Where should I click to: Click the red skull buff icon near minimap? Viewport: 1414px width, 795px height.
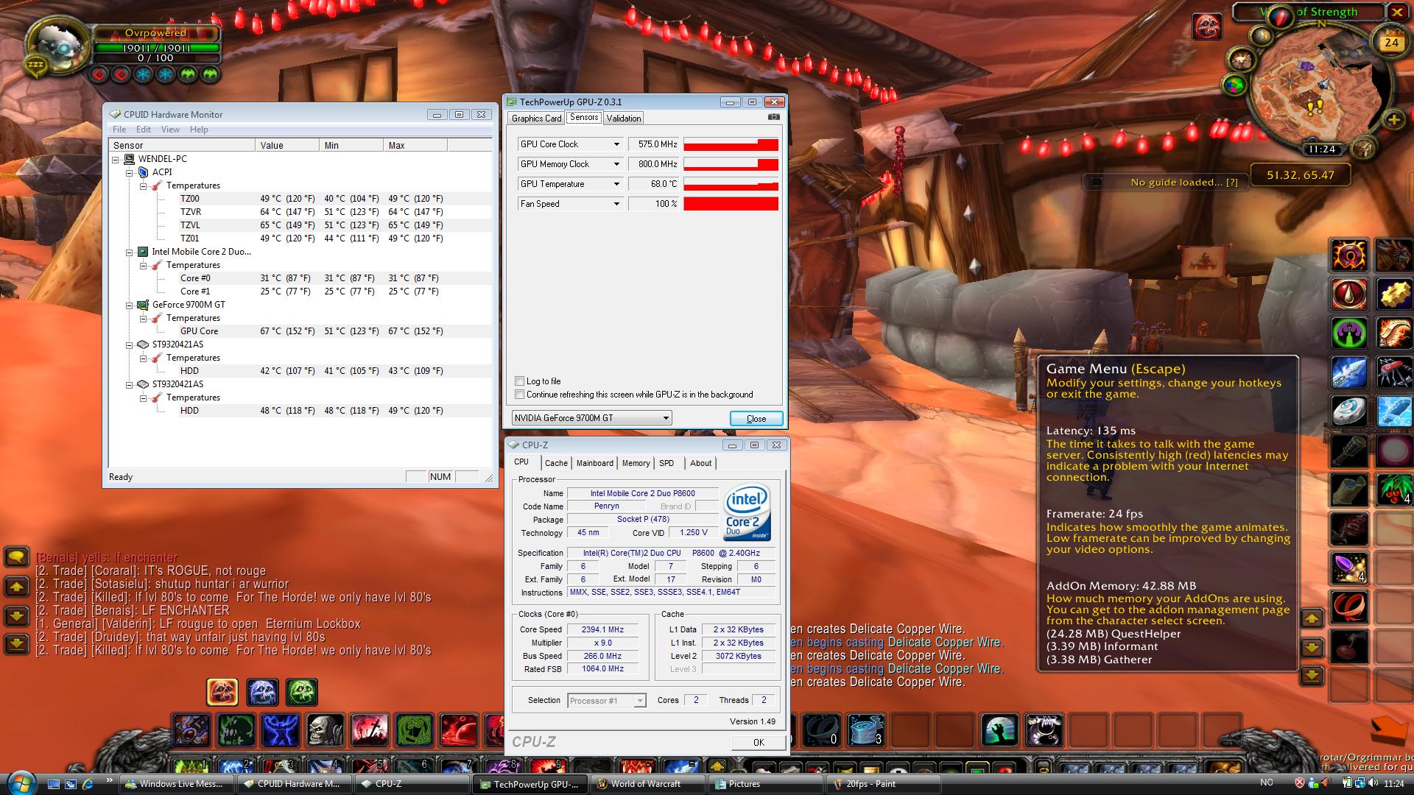(x=1207, y=27)
